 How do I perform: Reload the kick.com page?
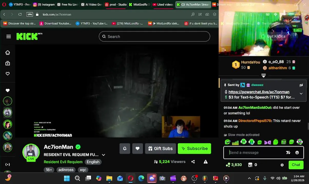pos(20,14)
